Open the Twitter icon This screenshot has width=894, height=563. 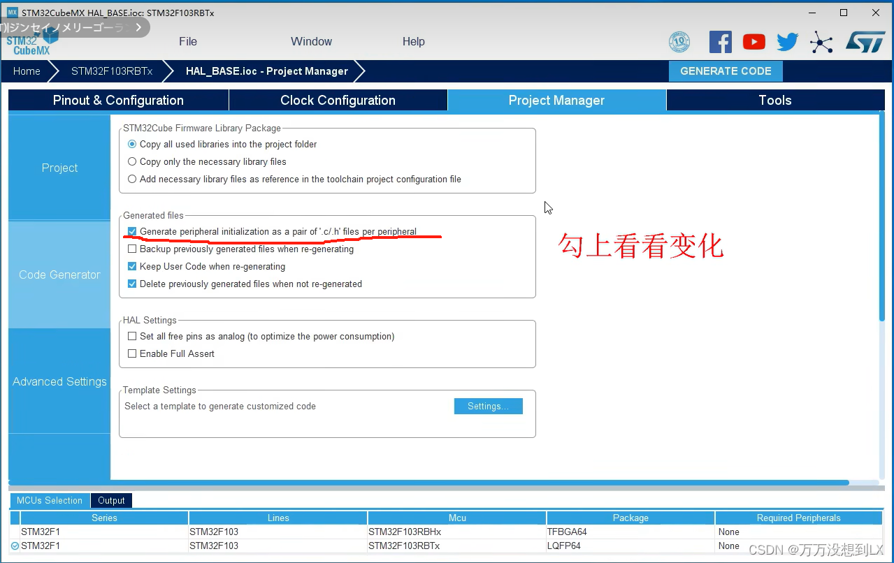coord(786,42)
